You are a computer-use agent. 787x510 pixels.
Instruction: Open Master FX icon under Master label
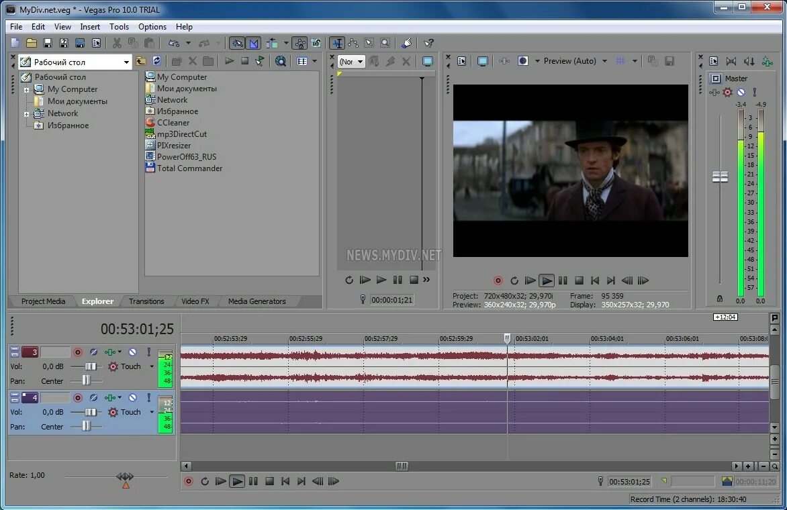coord(714,93)
